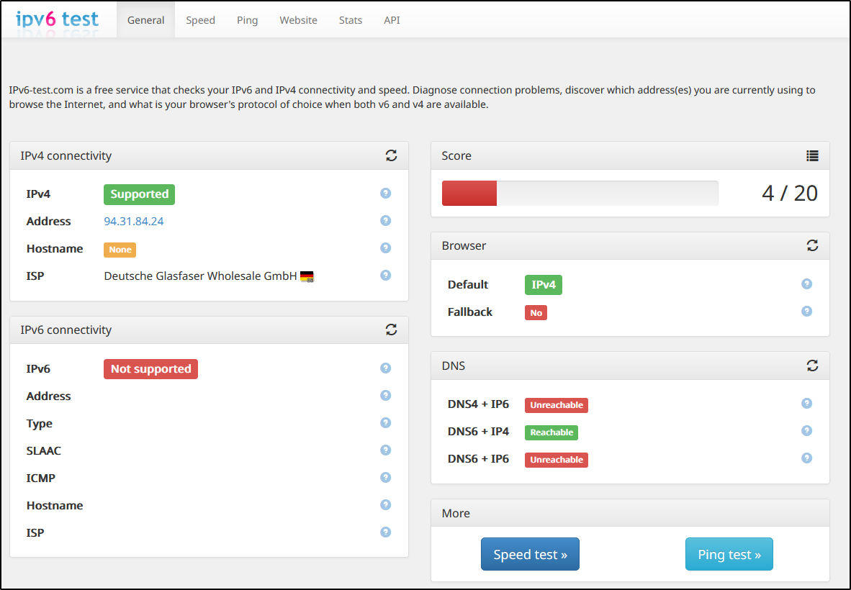Click the Browser panel heading
This screenshot has width=851, height=590.
[x=464, y=245]
